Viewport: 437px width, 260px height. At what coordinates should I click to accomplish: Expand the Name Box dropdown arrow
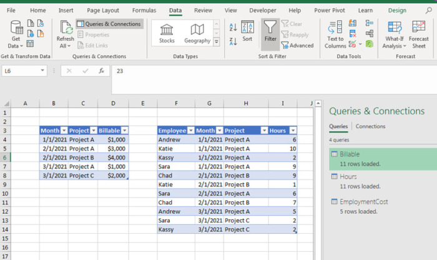click(x=42, y=71)
